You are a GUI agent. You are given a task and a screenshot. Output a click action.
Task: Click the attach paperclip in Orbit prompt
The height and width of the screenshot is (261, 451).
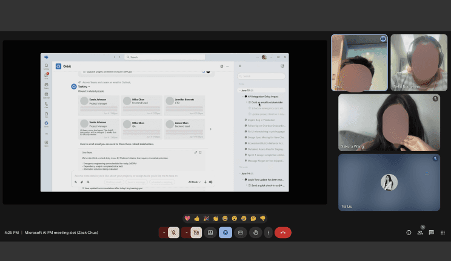click(82, 182)
